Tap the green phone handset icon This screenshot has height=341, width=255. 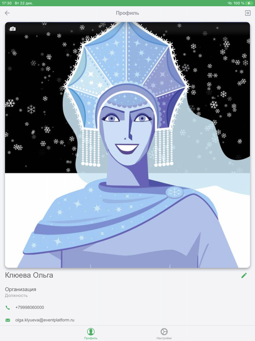(x=8, y=307)
